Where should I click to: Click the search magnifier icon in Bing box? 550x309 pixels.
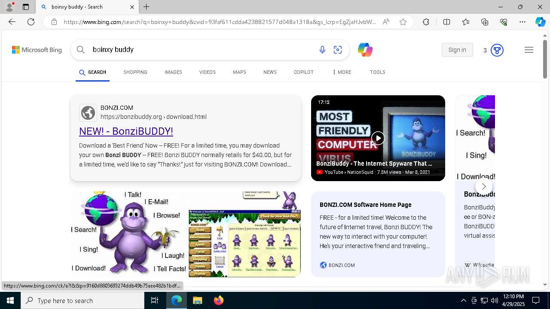coord(81,50)
